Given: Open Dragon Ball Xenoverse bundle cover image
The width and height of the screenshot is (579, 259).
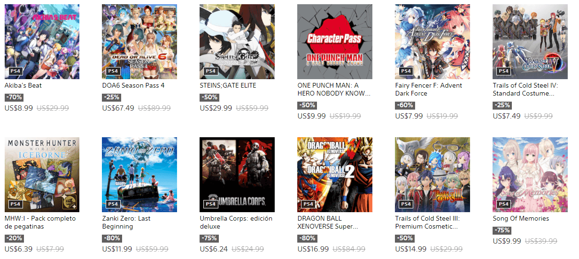Looking at the screenshot, I should coord(335,175).
